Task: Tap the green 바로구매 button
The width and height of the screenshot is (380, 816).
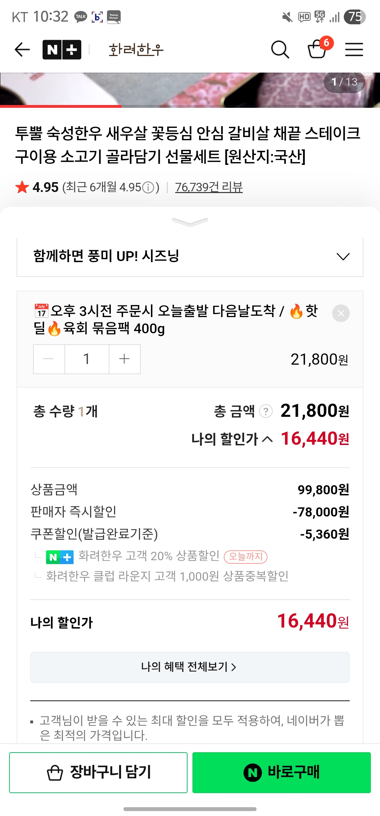Action: (281, 772)
